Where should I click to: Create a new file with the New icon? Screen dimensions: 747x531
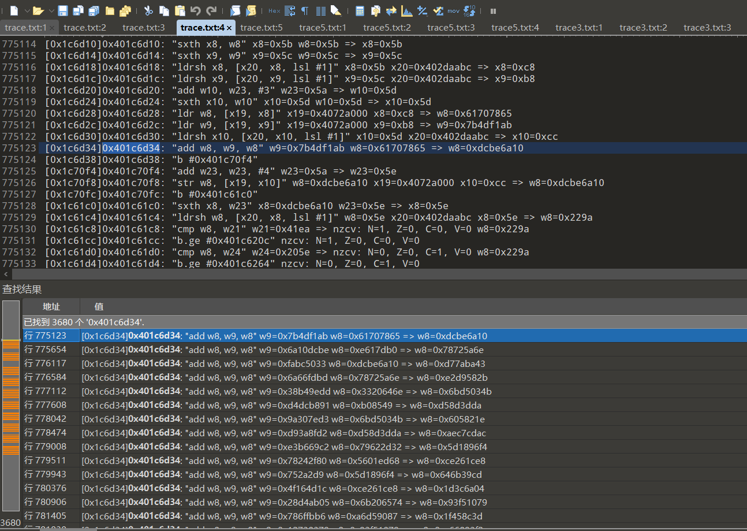pyautogui.click(x=14, y=10)
